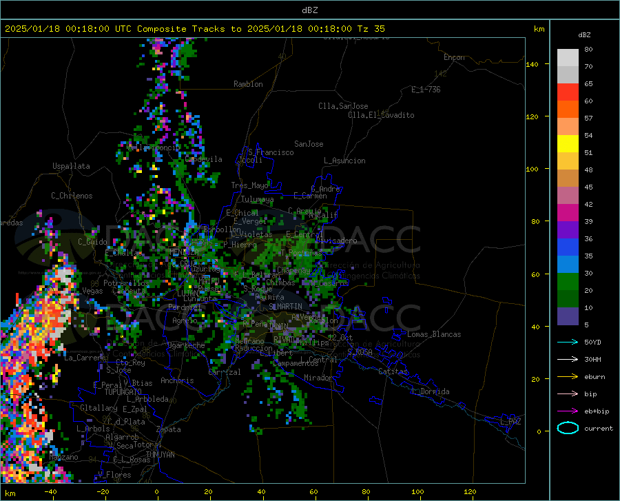Click the cyan 50YD arrow in legend
This screenshot has height=501, width=620.
[568, 342]
